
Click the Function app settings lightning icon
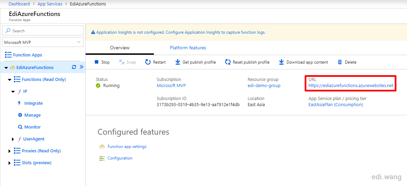coord(102,147)
